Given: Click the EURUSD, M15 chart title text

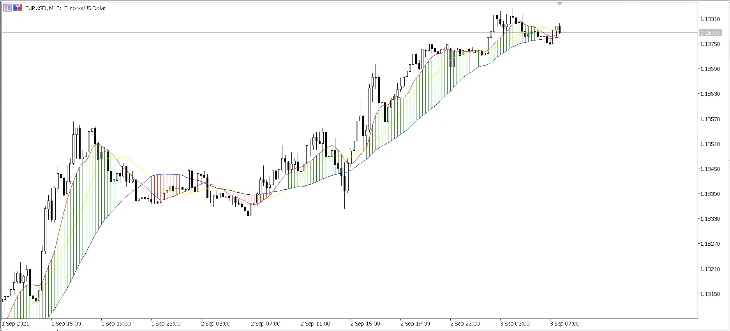Looking at the screenshot, I should pyautogui.click(x=65, y=8).
